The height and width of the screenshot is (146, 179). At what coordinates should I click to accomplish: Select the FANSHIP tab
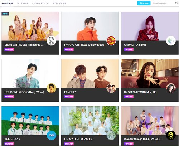pyautogui.click(x=7, y=3)
